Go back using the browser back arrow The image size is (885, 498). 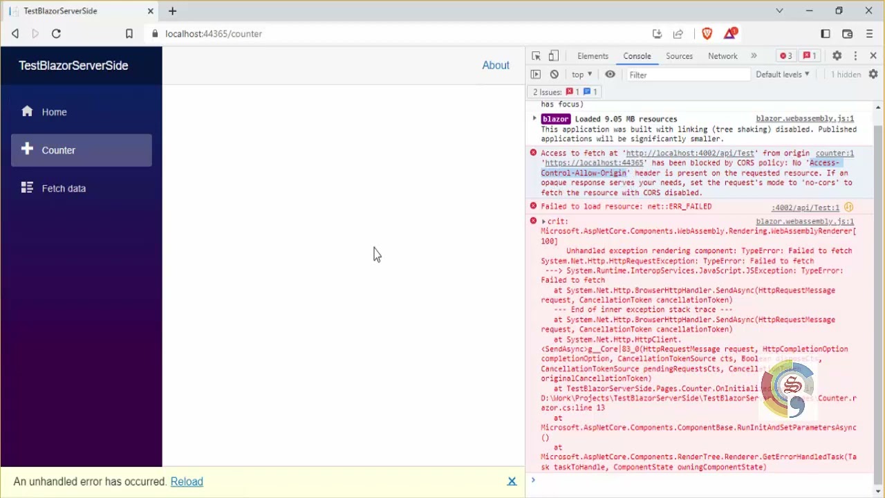[x=15, y=33]
